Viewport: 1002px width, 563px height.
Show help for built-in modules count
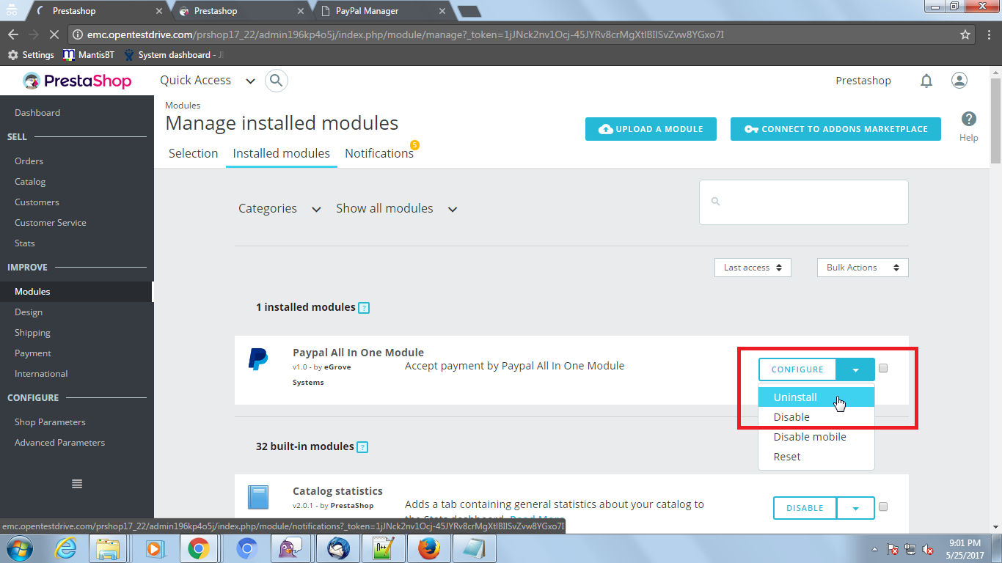(362, 447)
